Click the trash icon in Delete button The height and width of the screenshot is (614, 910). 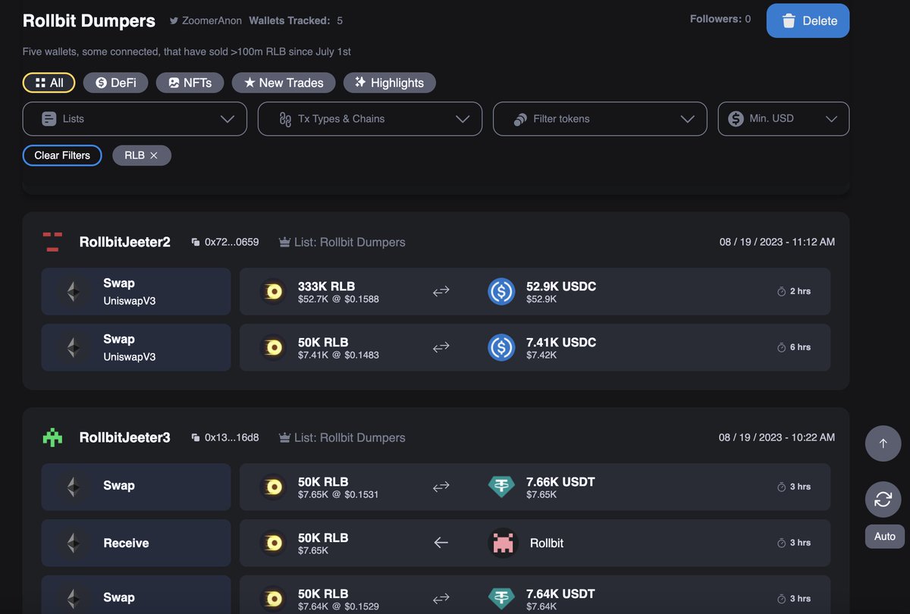pyautogui.click(x=789, y=21)
